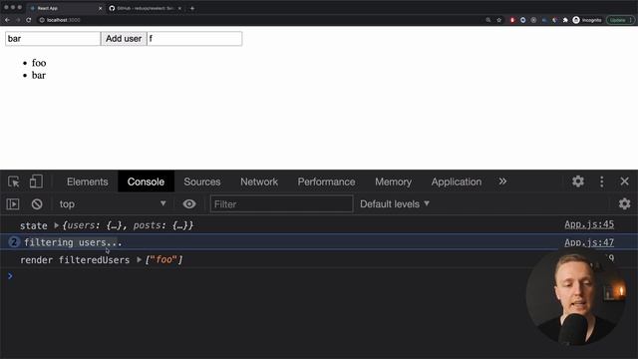Screen dimensions: 638x359
Task: Select the Console tab
Action: point(146,181)
